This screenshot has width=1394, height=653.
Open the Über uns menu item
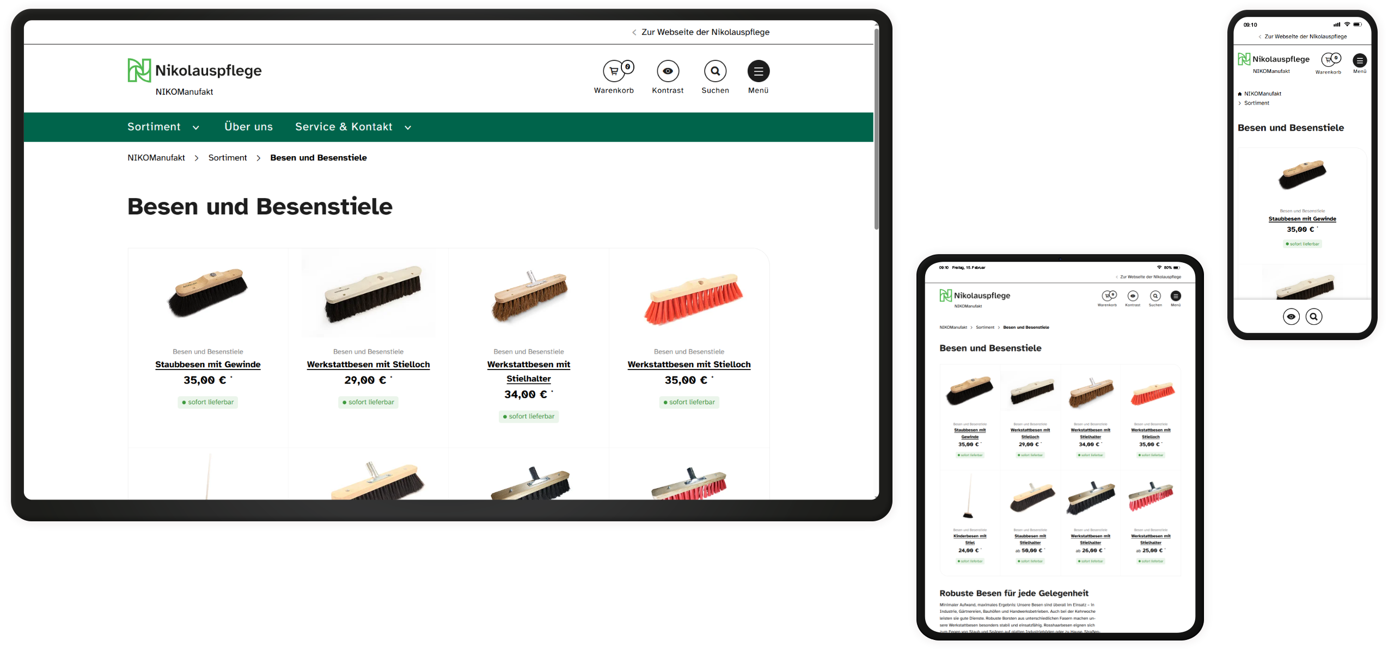(x=248, y=127)
